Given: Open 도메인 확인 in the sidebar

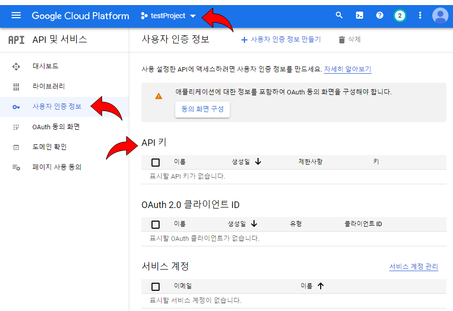Looking at the screenshot, I should click(x=49, y=147).
